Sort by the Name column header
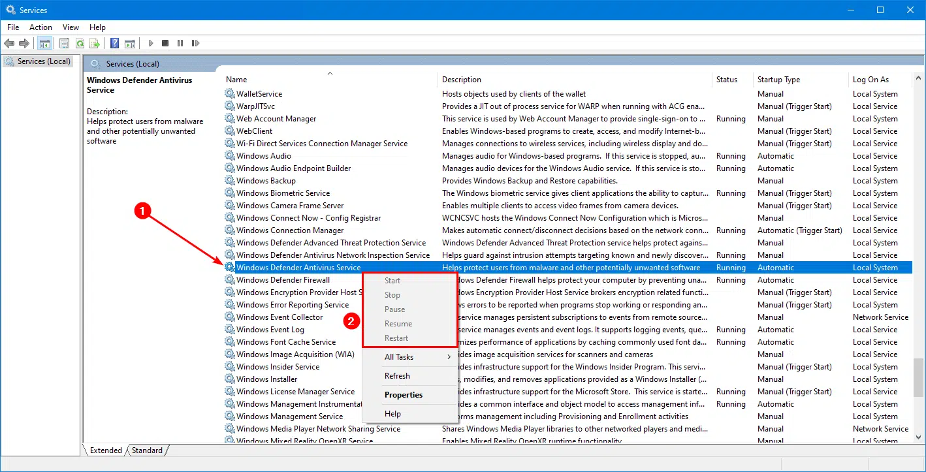926x472 pixels. 330,80
